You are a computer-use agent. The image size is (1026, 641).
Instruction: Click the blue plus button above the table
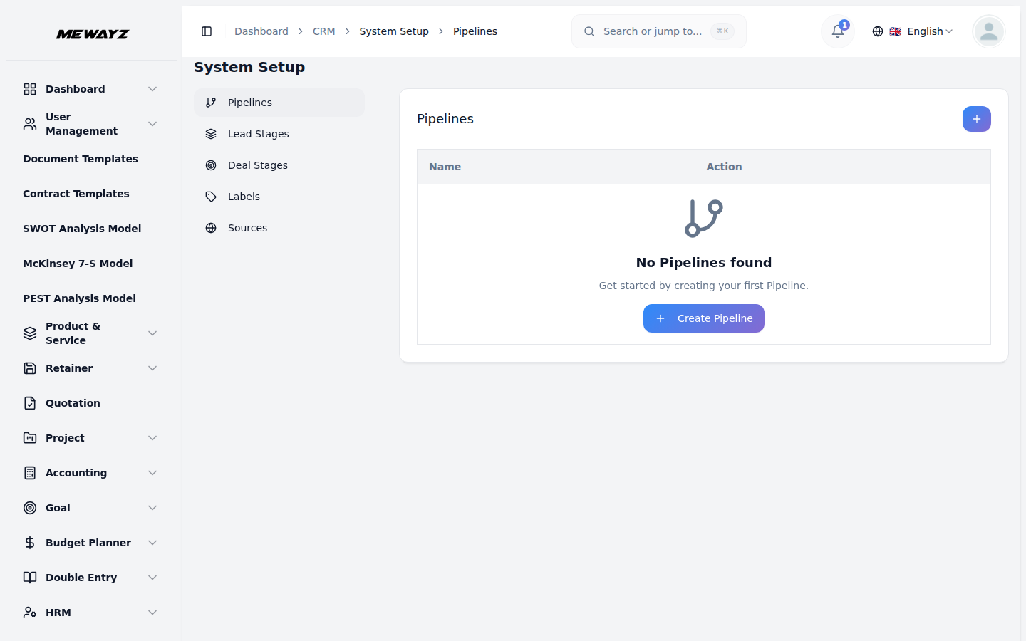(x=976, y=119)
